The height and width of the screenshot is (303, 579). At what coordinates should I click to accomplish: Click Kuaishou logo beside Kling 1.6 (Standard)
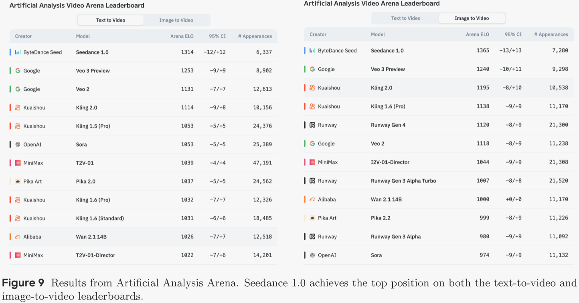(18, 218)
